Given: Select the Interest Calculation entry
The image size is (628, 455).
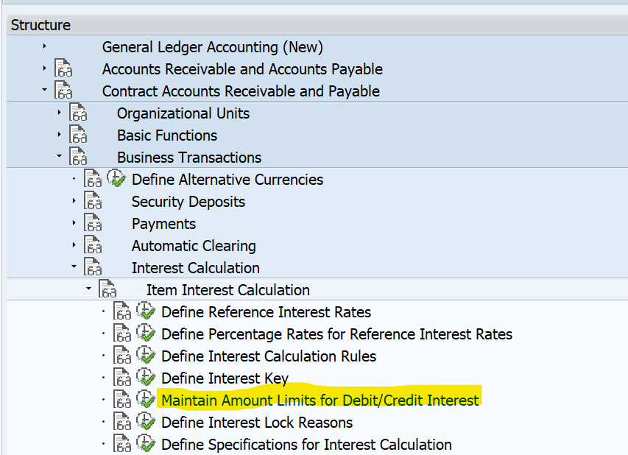Looking at the screenshot, I should pos(196,267).
